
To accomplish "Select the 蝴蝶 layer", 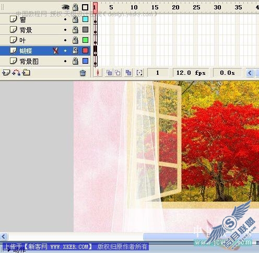I will click(45, 51).
